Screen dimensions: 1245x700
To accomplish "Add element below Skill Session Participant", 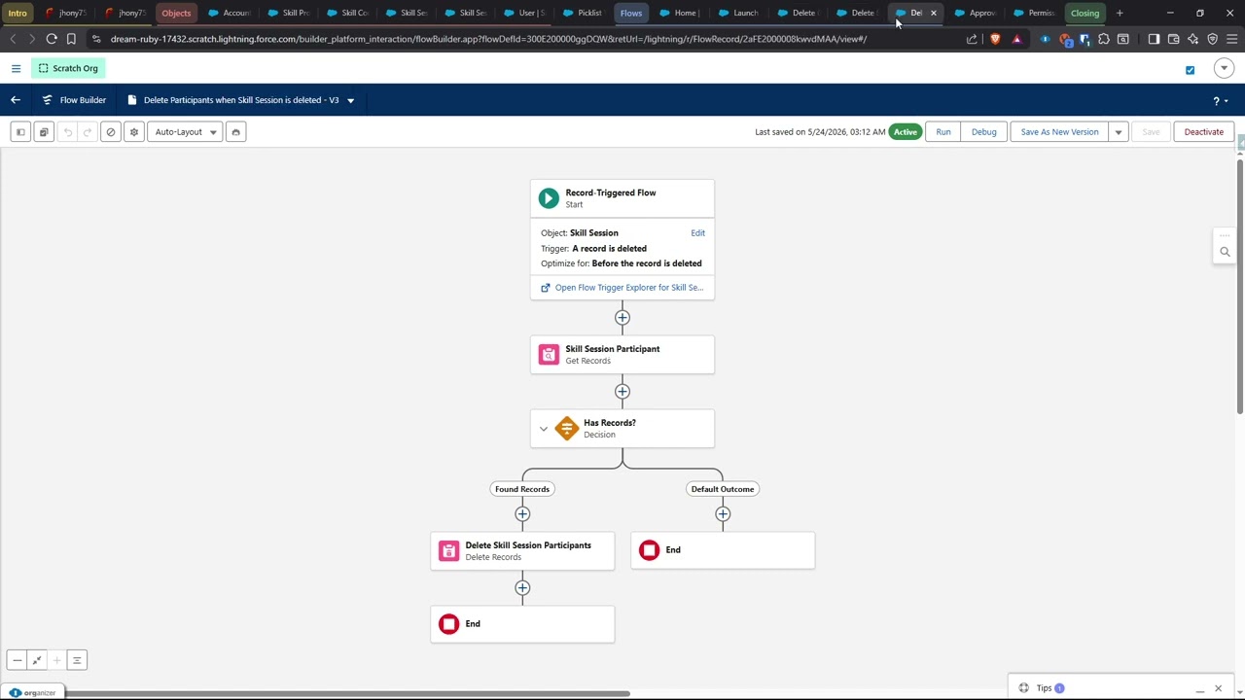I will 622,392.
